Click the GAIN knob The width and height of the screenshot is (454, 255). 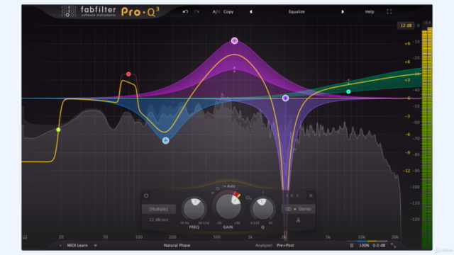tap(228, 206)
